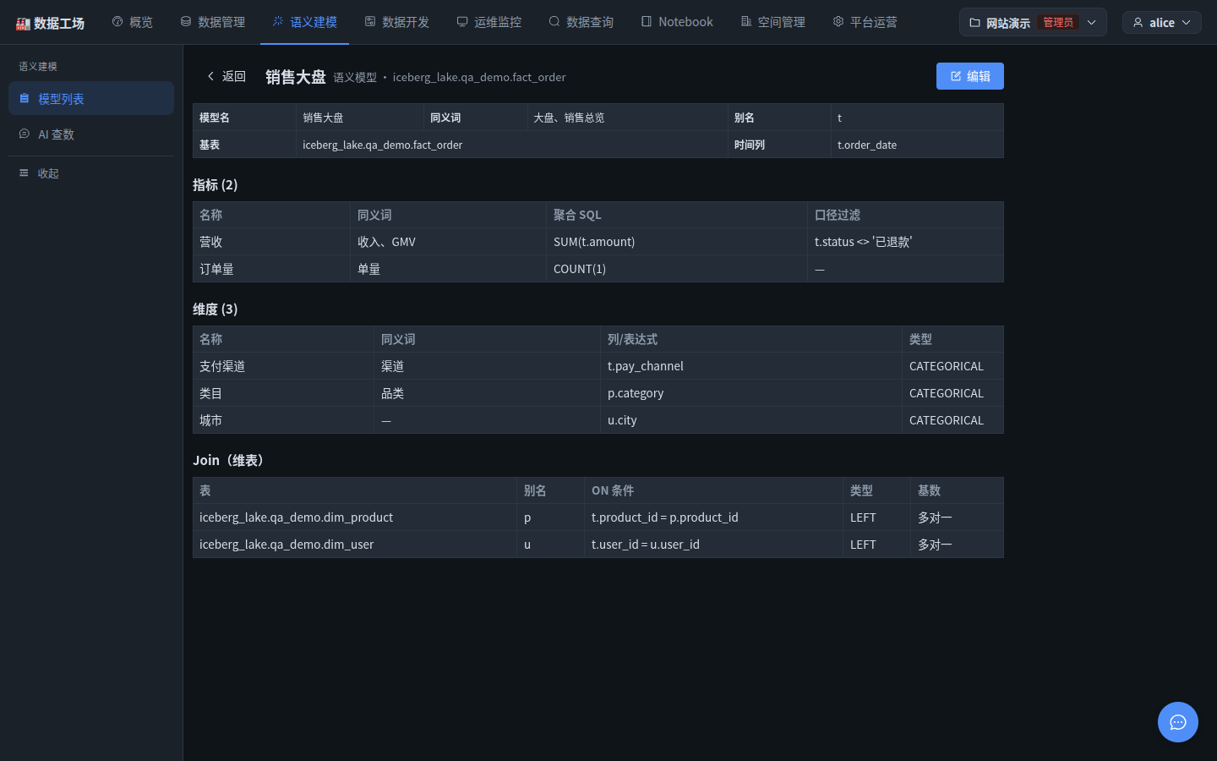The height and width of the screenshot is (761, 1217).
Task: Click the 平台运营 gear icon
Action: click(838, 21)
